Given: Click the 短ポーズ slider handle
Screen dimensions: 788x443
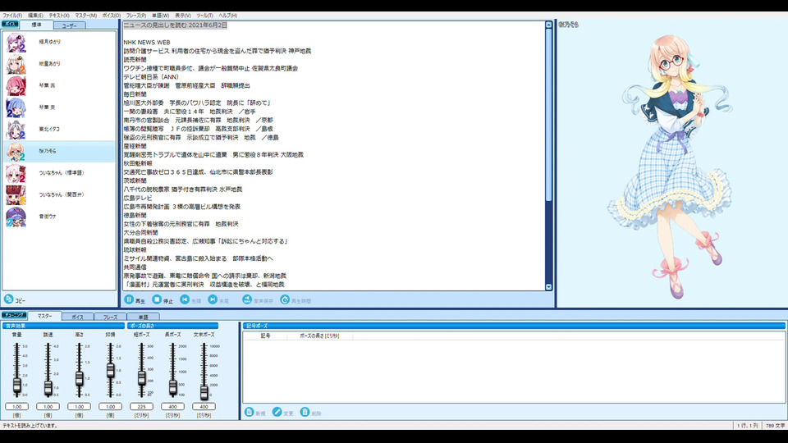Looking at the screenshot, I should click(x=142, y=377).
